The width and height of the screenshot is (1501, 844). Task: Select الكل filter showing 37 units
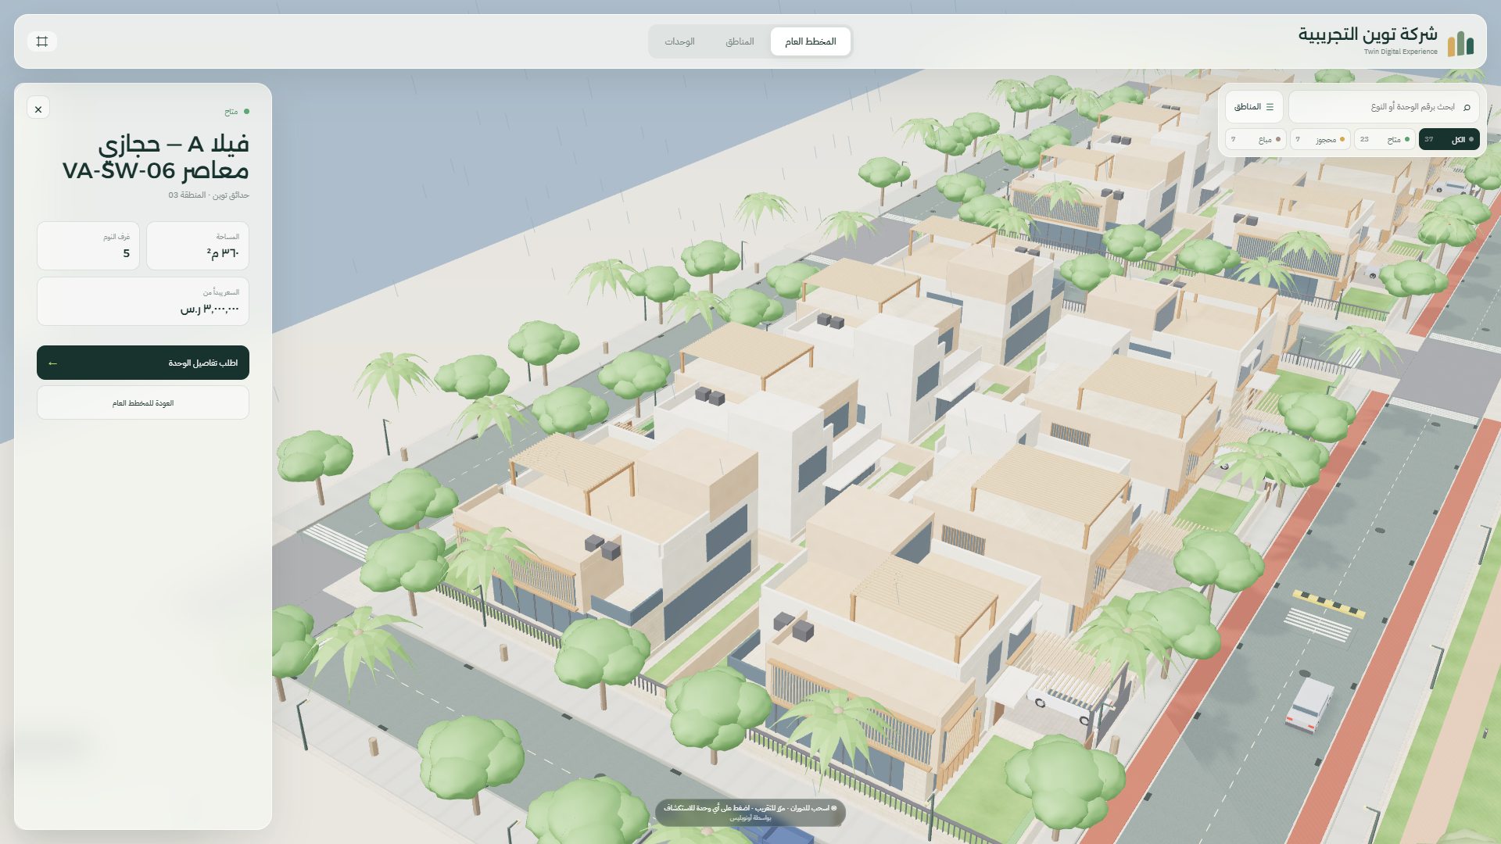[1449, 139]
